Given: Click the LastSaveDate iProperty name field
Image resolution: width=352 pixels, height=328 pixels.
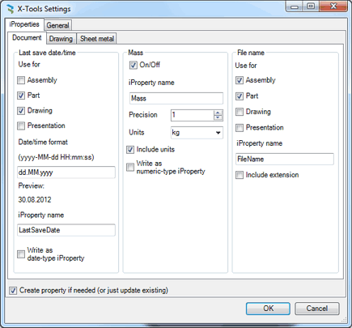Looking at the screenshot, I should coord(66,230).
